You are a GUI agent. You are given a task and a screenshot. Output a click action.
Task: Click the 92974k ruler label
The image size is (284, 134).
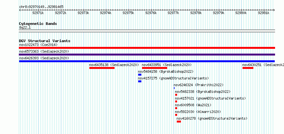tap(106, 13)
